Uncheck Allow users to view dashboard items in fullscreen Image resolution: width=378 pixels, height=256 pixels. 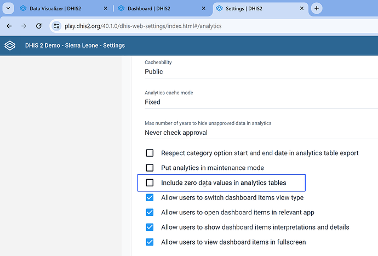(x=150, y=242)
